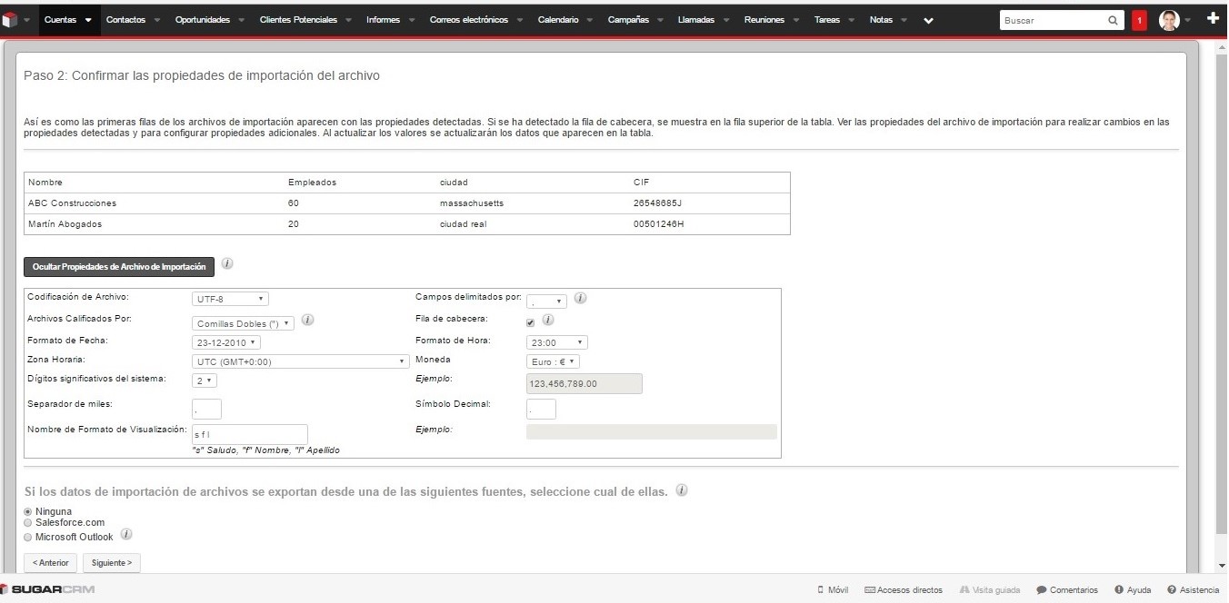Click info icon beside Campos delimitados por
The height and width of the screenshot is (603, 1229).
(x=580, y=298)
